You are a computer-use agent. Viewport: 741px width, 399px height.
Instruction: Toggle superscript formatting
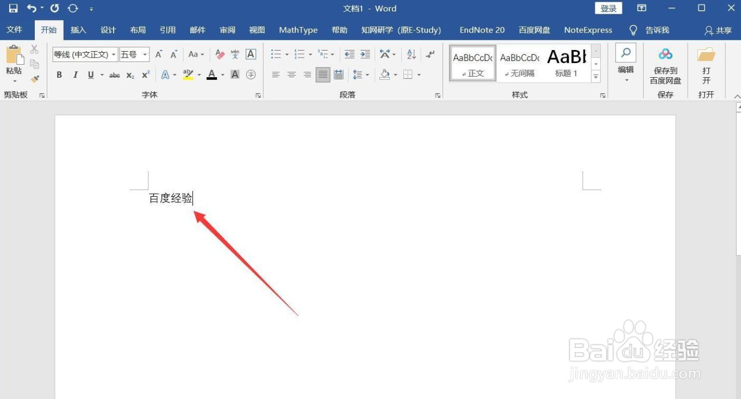pyautogui.click(x=146, y=75)
